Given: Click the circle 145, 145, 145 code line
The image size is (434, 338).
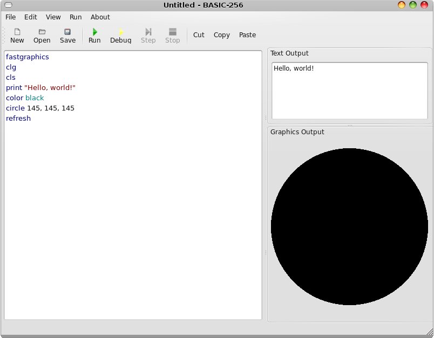Looking at the screenshot, I should click(x=39, y=108).
